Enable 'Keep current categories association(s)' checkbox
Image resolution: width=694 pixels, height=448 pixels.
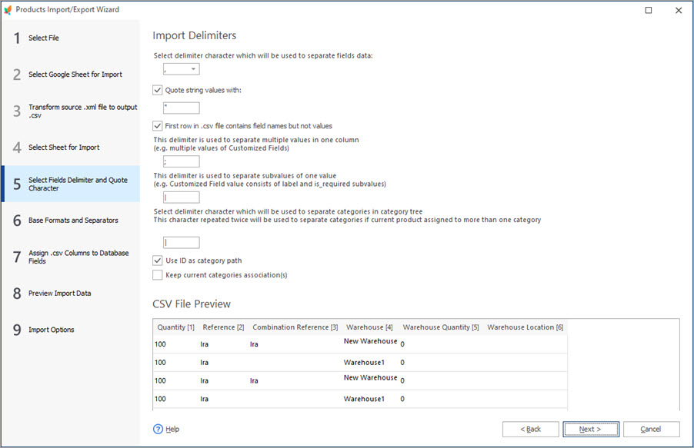click(158, 275)
